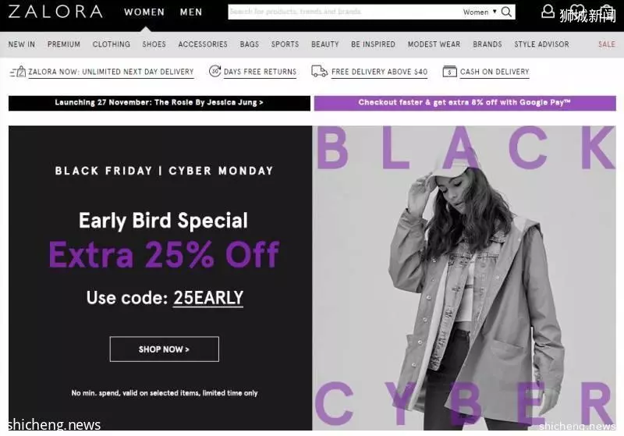This screenshot has width=624, height=436.
Task: Click the next day delivery bag icon
Action: coord(17,72)
